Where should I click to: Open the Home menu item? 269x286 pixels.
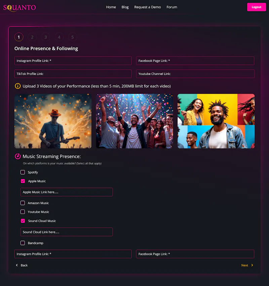click(111, 7)
